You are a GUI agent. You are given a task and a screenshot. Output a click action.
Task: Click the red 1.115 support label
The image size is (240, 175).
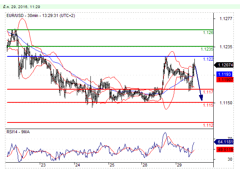click(x=208, y=105)
